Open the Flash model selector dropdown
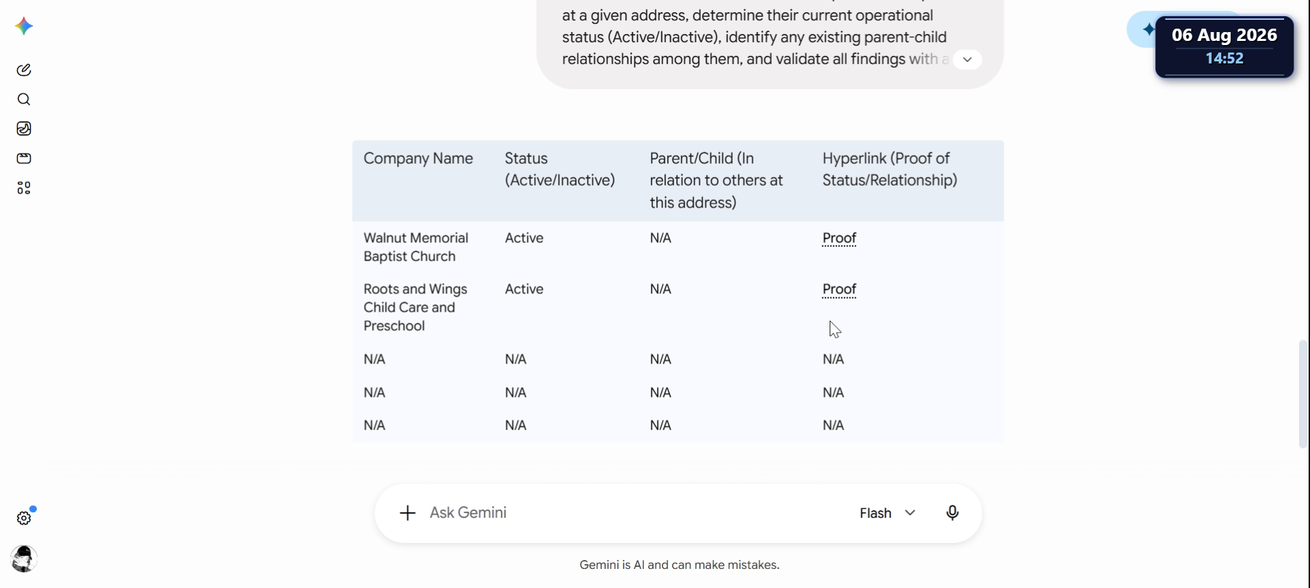 887,513
